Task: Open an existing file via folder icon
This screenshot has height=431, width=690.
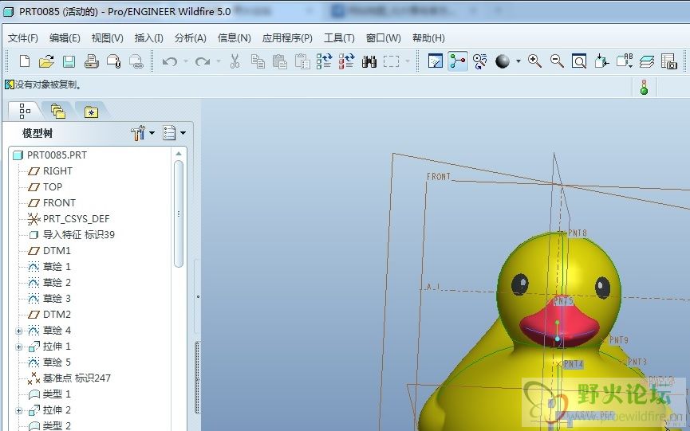Action: (46, 61)
